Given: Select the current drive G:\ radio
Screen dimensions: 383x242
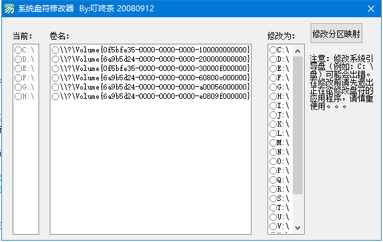Looking at the screenshot, I should point(25,87).
